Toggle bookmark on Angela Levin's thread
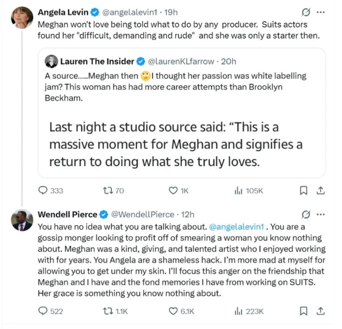 (x=303, y=191)
